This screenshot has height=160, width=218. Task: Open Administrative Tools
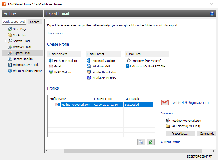pos(26,65)
